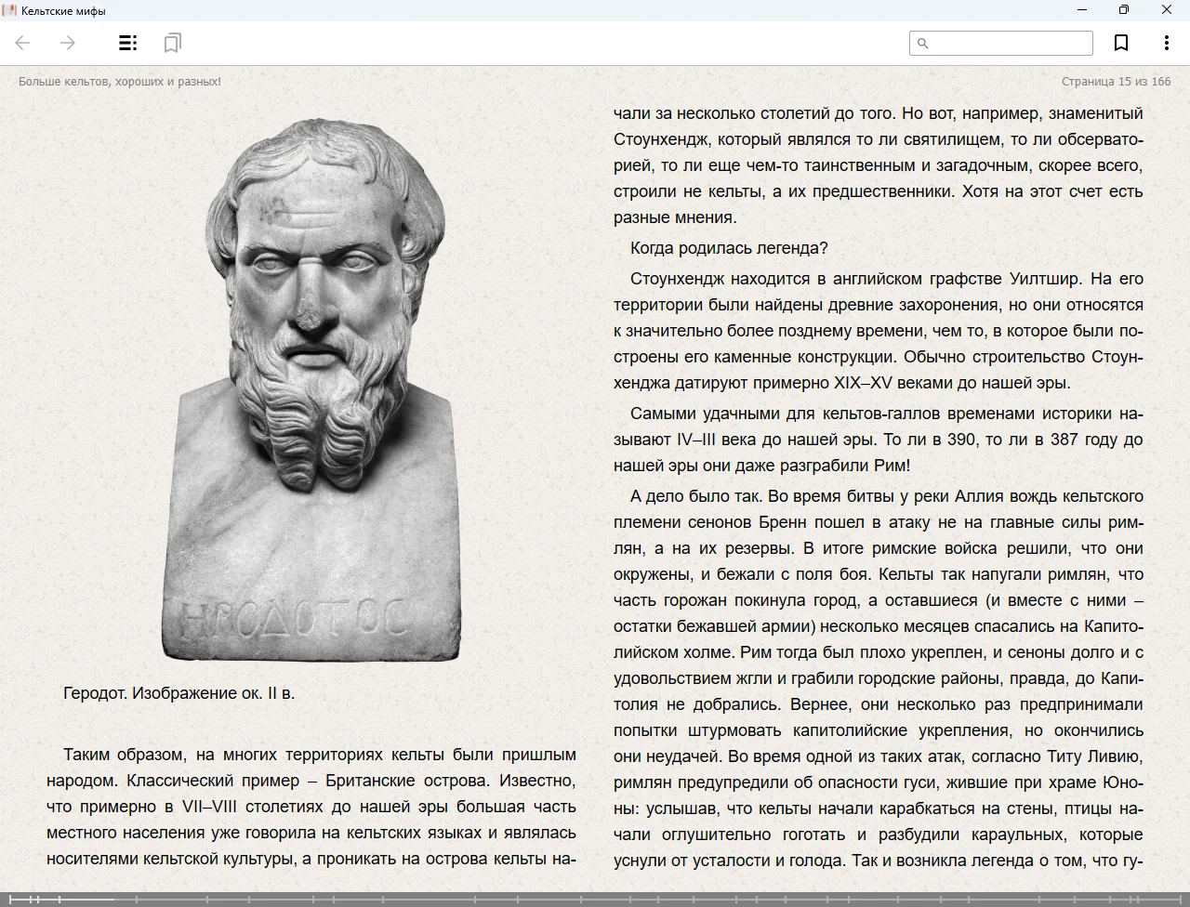Go back with the left arrow
This screenshot has width=1190, height=907.
coord(23,43)
